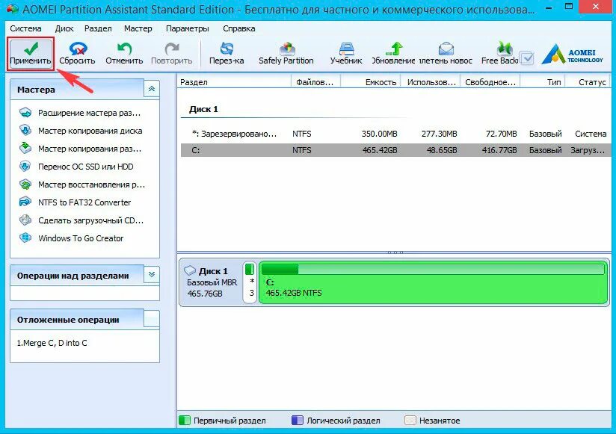Click the AOMEI app icon in title bar
This screenshot has width=616, height=434.
click(13, 9)
